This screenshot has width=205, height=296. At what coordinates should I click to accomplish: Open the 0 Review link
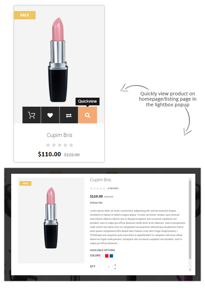coord(113,188)
